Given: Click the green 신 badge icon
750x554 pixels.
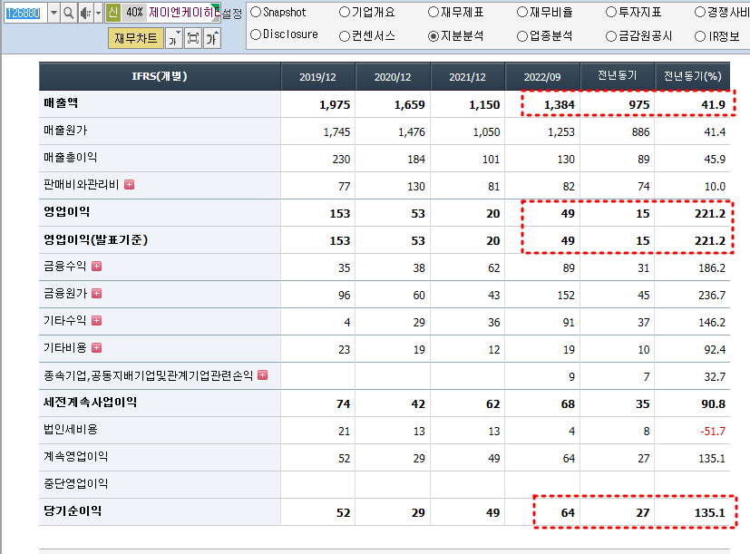Looking at the screenshot, I should pyautogui.click(x=112, y=13).
